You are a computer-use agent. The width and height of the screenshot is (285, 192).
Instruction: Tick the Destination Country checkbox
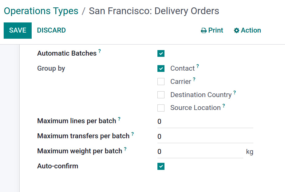161,95
